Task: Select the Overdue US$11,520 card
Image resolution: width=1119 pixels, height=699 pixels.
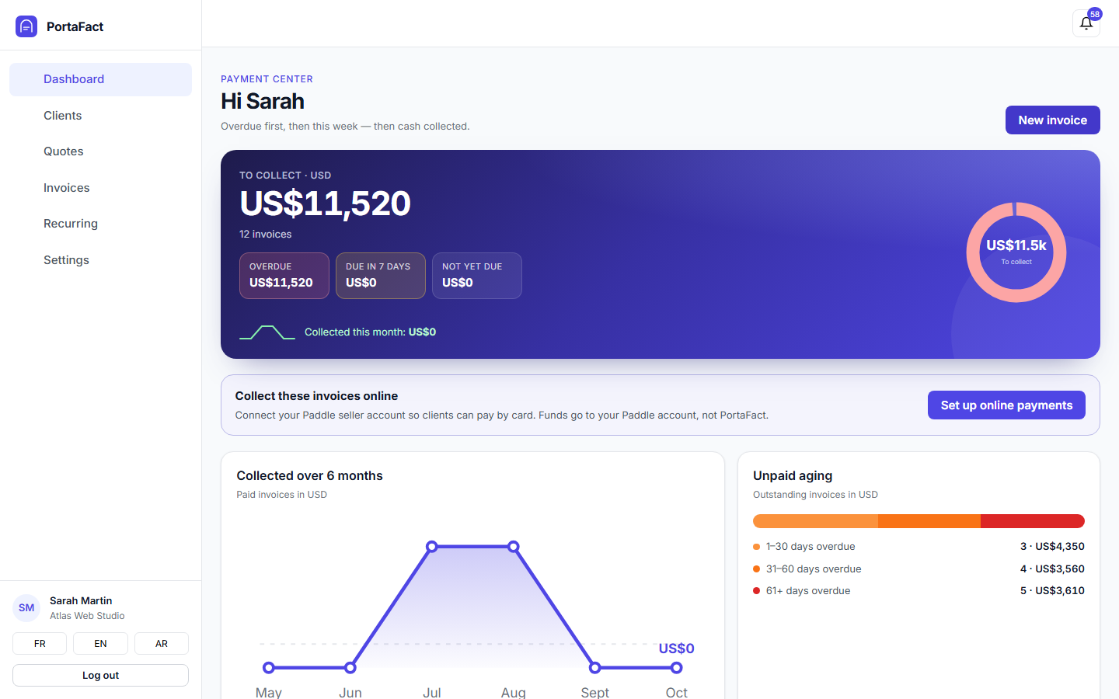Action: [284, 276]
